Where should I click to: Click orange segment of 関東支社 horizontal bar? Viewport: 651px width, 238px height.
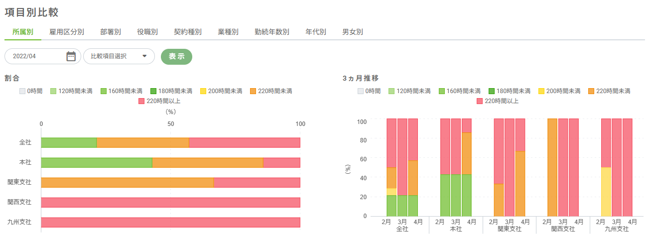click(127, 183)
